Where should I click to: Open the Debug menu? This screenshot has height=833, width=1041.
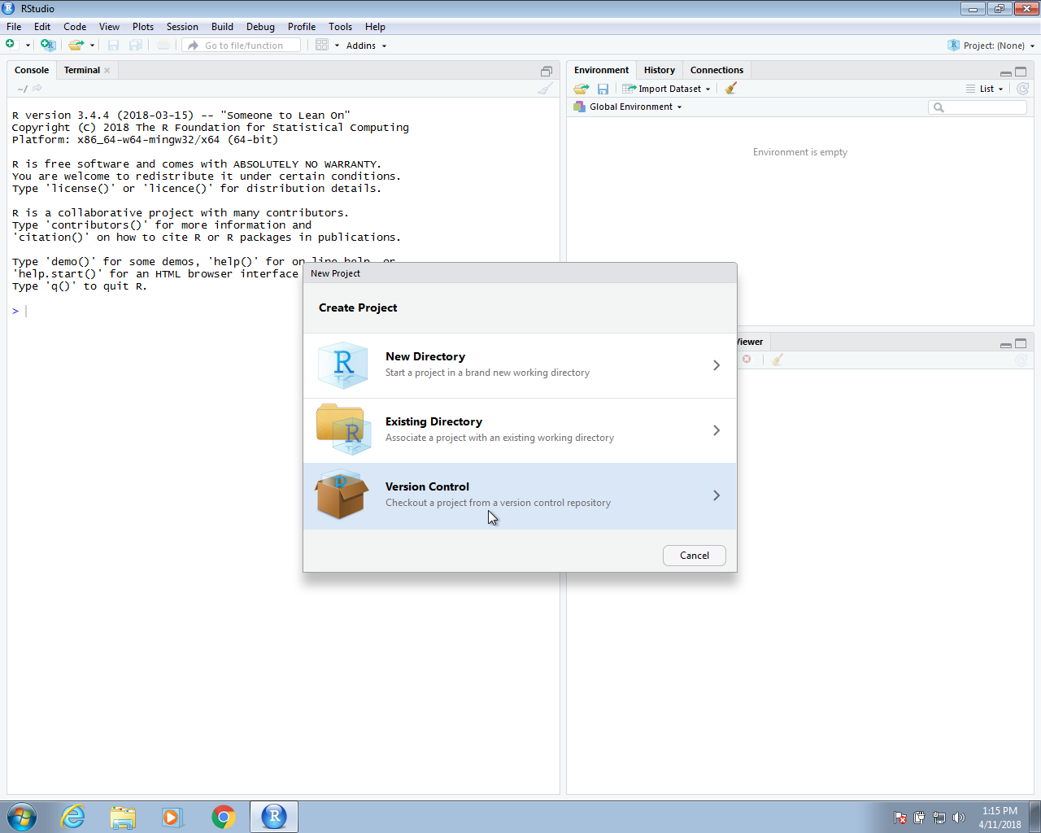(x=260, y=27)
